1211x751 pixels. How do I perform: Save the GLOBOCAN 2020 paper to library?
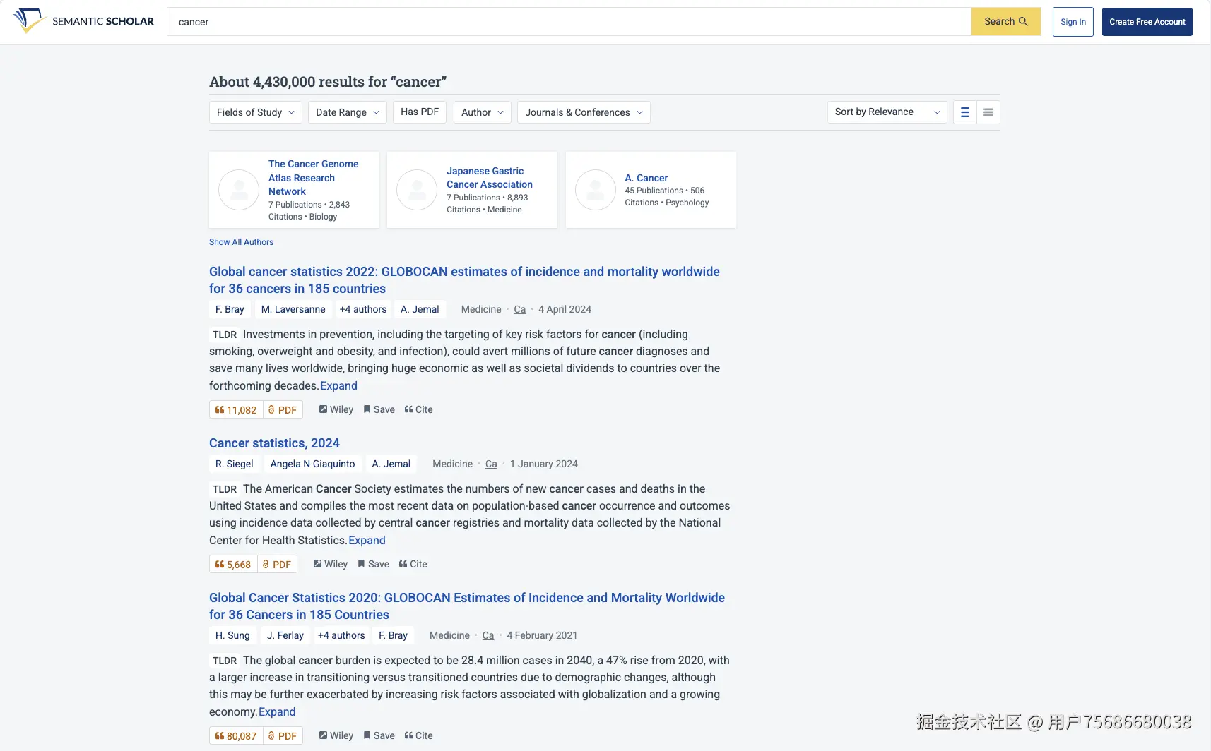pos(379,735)
